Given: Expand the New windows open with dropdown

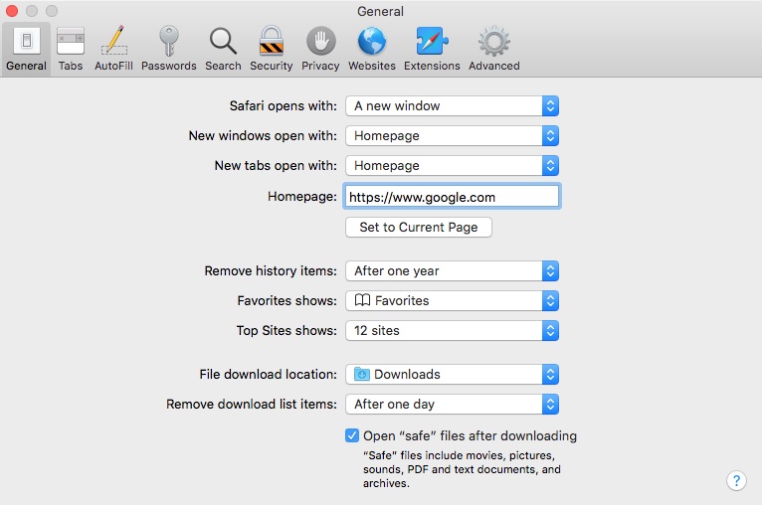Looking at the screenshot, I should point(452,135).
